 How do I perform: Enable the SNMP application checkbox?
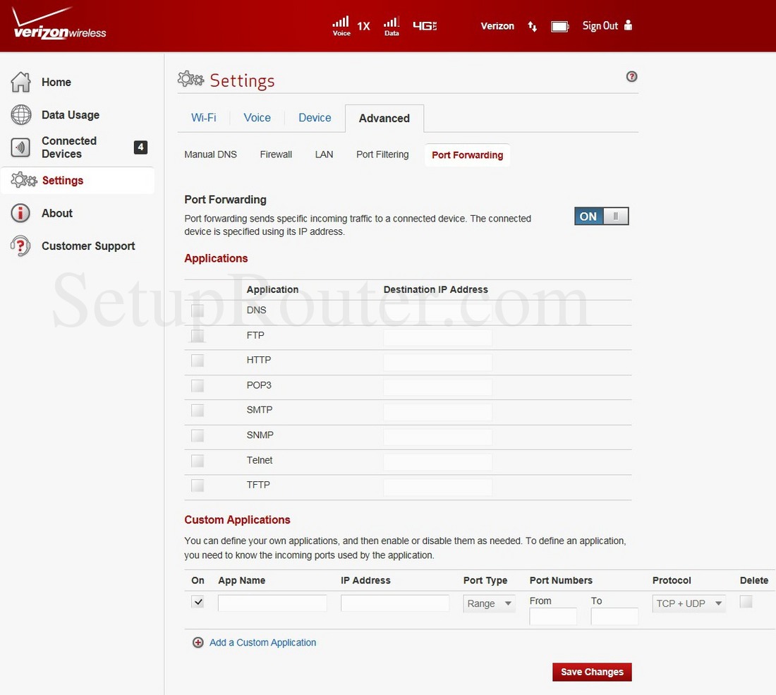coord(198,435)
